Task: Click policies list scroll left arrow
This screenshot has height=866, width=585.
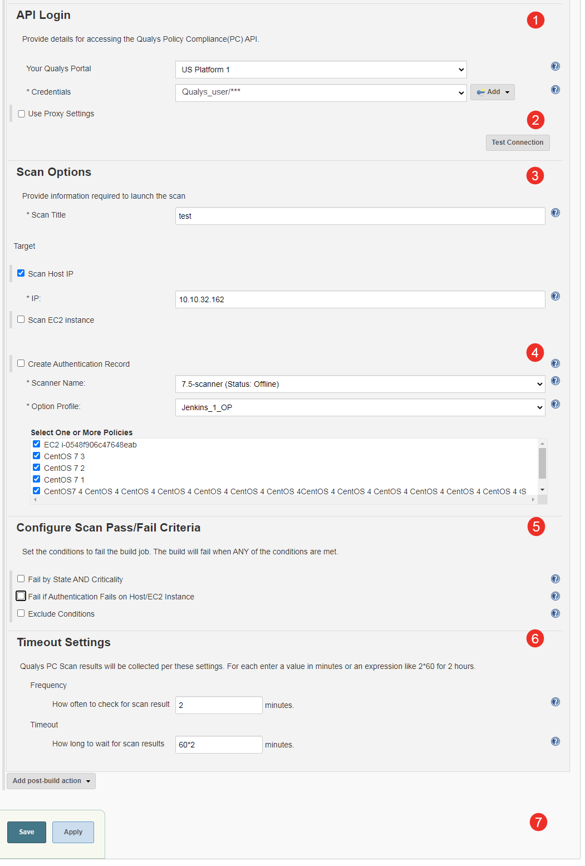Action: coord(35,499)
